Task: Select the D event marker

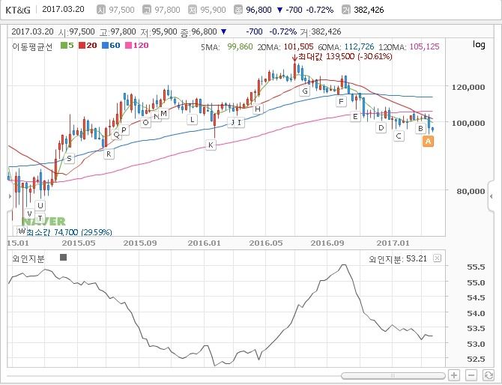Action: point(381,128)
